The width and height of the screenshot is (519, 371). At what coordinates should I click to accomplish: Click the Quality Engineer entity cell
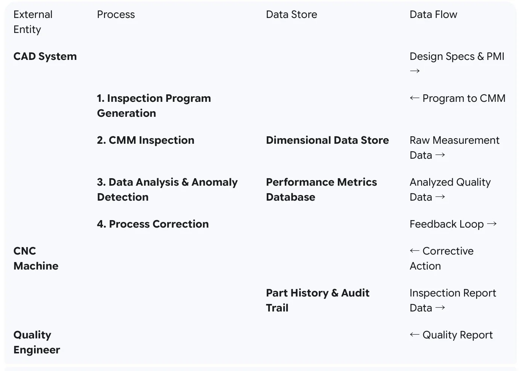click(x=36, y=342)
